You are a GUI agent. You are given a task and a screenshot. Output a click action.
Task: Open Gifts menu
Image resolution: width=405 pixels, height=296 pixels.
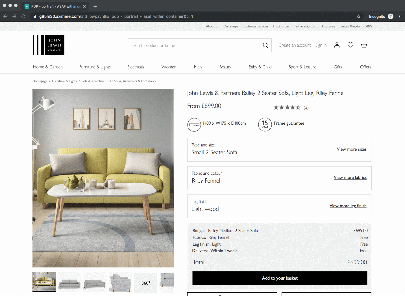[x=338, y=67]
